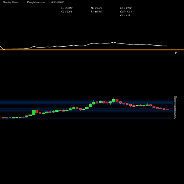Viewport: 184px width, 184px height.
Task: Click the price axis labels beside the candles
Action: pos(175,108)
